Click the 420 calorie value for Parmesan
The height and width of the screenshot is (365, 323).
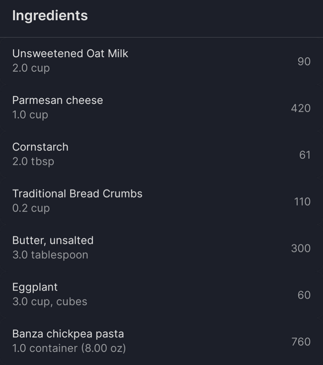coord(301,108)
